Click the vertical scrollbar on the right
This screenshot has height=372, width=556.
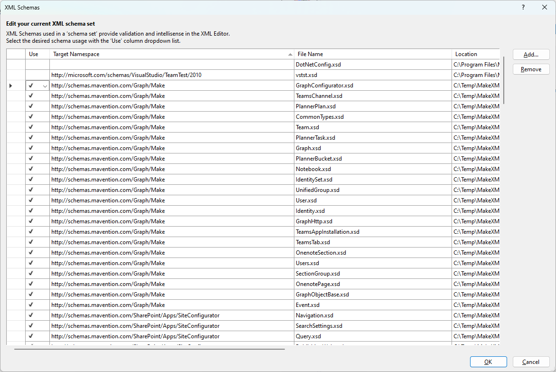(504, 80)
